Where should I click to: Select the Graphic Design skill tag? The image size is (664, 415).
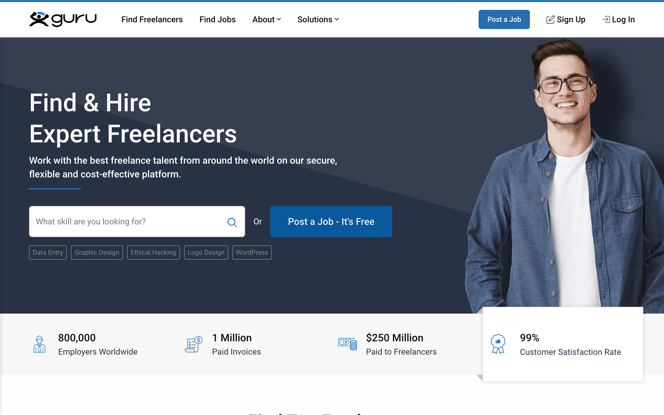pyautogui.click(x=96, y=252)
